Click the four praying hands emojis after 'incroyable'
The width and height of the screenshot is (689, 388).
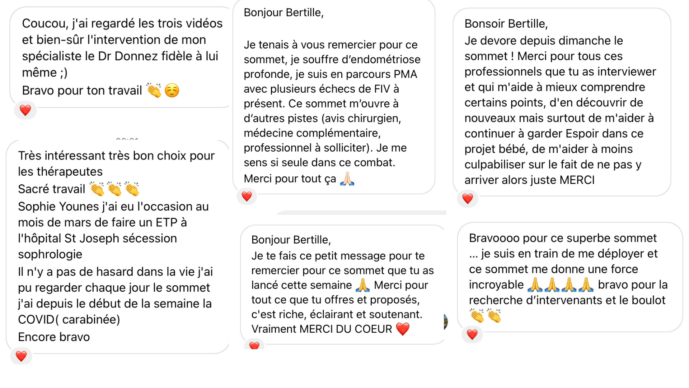pos(560,285)
